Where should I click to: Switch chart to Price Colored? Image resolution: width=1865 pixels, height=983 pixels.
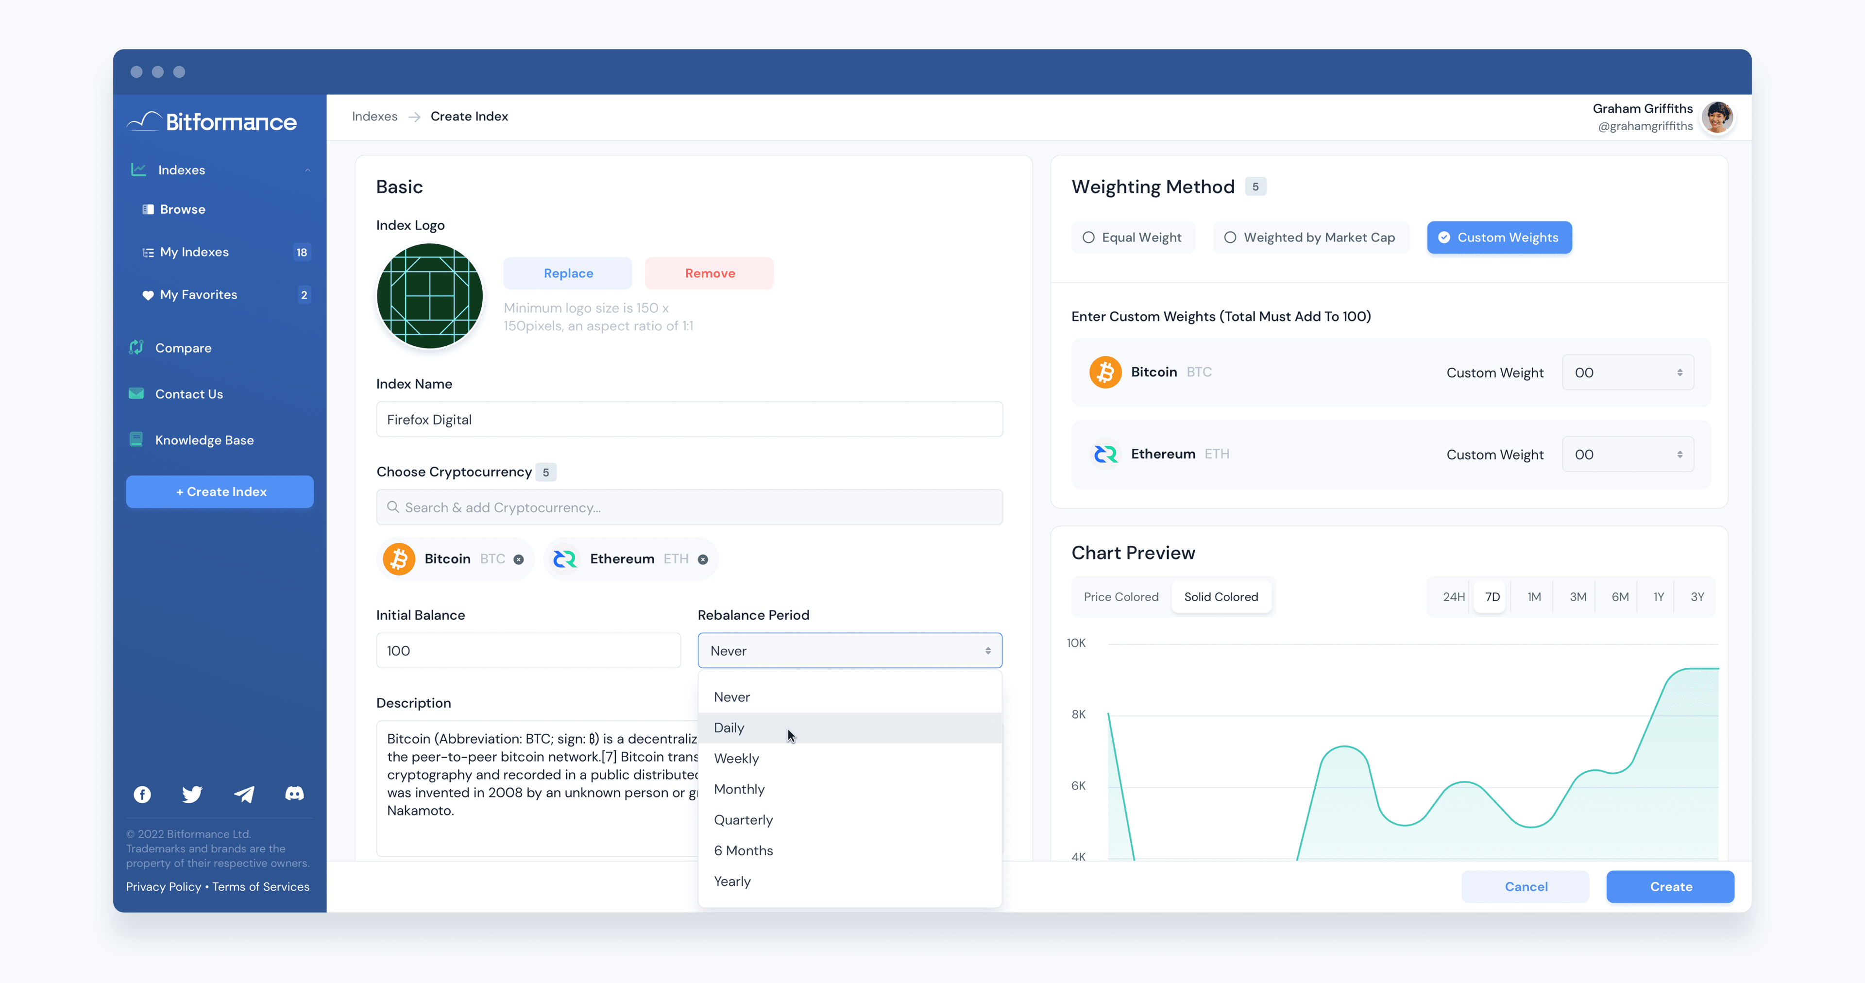pyautogui.click(x=1121, y=596)
